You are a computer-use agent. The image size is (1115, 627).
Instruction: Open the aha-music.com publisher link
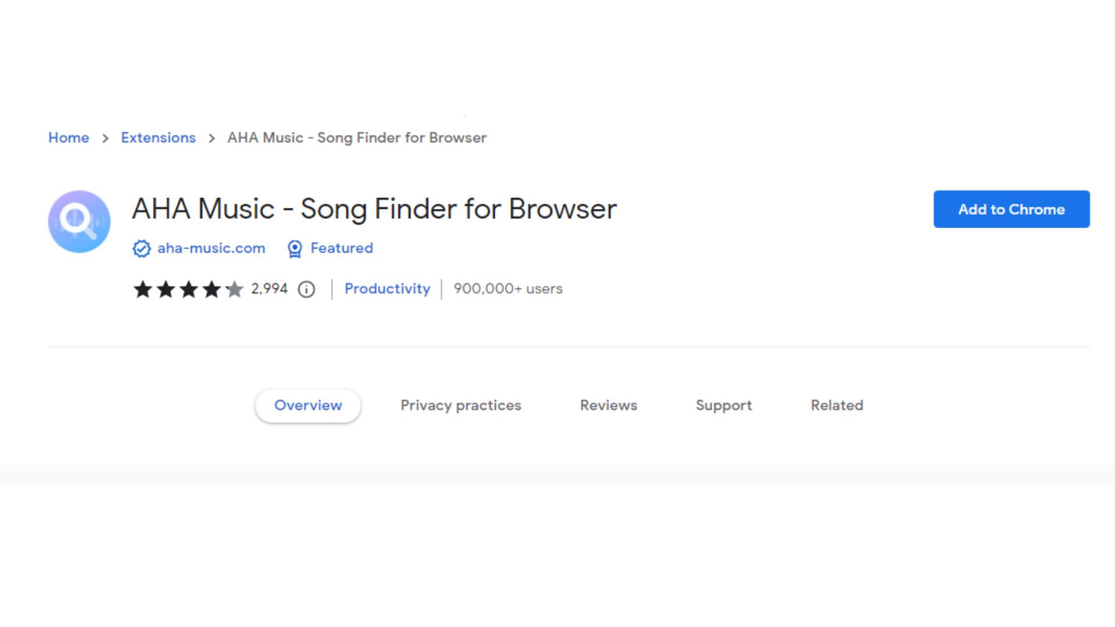pos(211,248)
